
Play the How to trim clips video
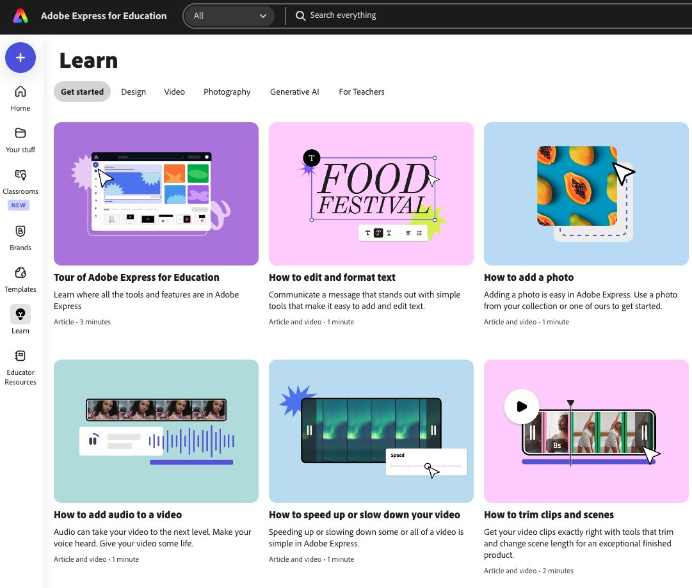click(521, 406)
